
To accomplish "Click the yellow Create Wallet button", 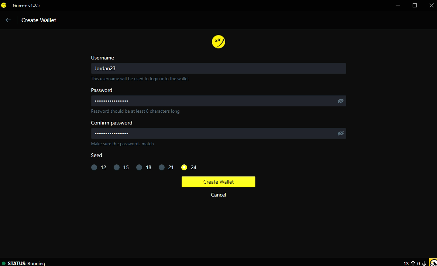I will (x=218, y=182).
